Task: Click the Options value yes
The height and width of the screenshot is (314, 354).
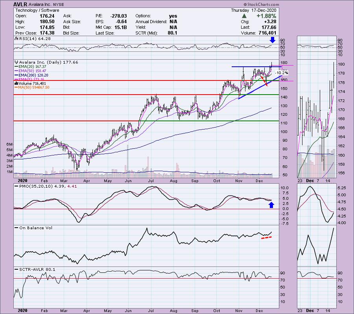Action: [x=173, y=16]
